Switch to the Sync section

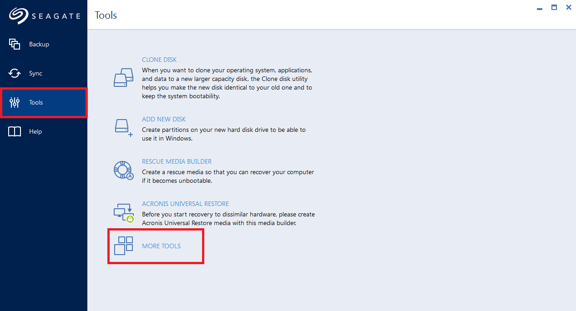(44, 73)
